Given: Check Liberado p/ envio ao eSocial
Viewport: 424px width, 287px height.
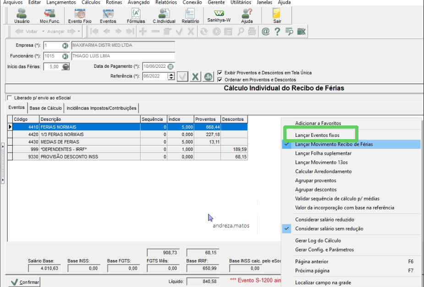Looking at the screenshot, I should point(10,98).
